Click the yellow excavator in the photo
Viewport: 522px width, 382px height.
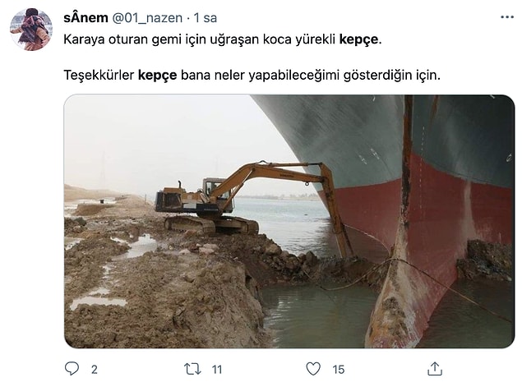tap(253, 200)
